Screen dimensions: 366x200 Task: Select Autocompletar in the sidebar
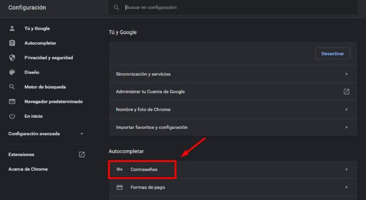[40, 43]
